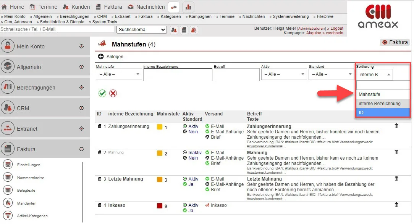Open the statistics bar chart icon tab
Screen dimensions: 414x224
188,7
